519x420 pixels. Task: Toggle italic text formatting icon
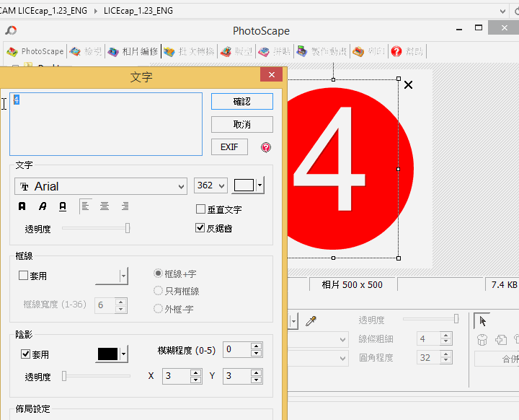(x=43, y=206)
